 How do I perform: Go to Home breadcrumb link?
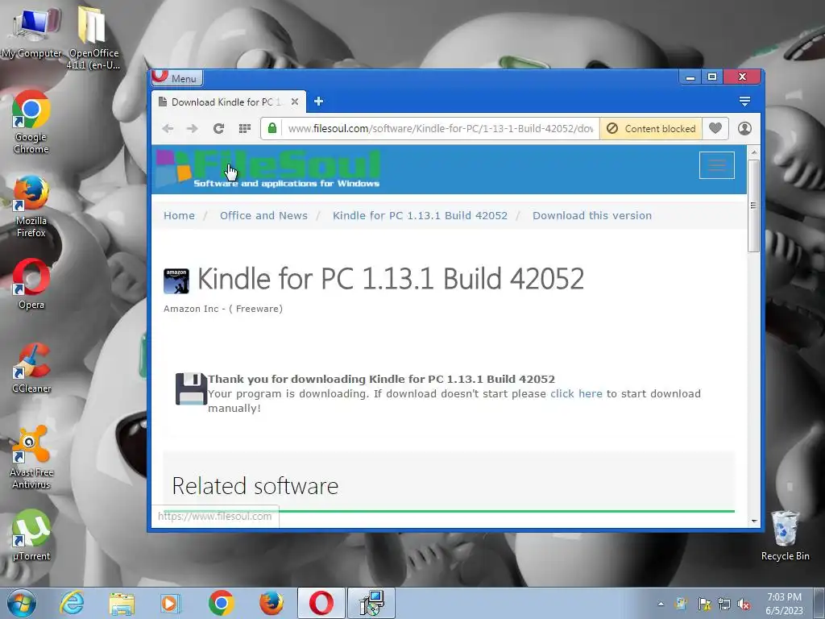[x=179, y=215]
